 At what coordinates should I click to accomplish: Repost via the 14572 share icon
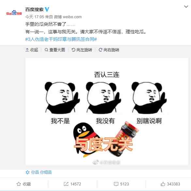coord(72,184)
